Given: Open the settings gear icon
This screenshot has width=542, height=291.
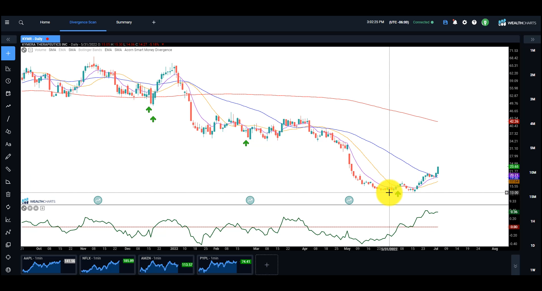Looking at the screenshot, I should (465, 22).
